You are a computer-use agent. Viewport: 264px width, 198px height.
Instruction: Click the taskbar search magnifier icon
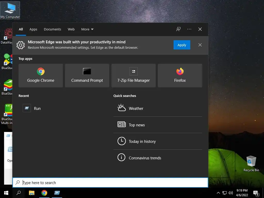19,193
